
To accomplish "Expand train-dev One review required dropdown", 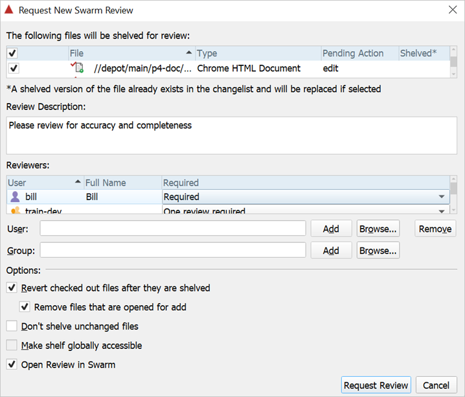I will coord(442,210).
